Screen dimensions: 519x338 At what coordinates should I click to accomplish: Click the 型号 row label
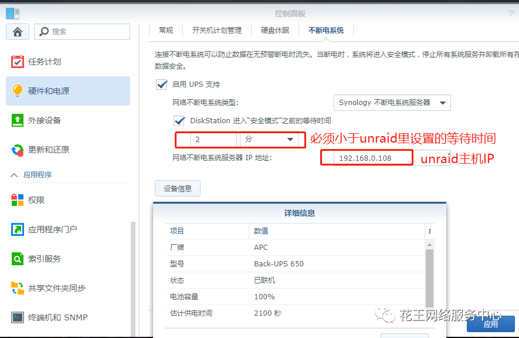click(x=177, y=264)
